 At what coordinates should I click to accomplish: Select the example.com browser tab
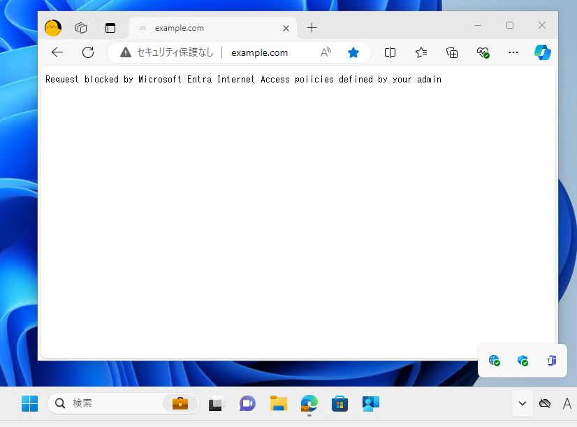pos(212,28)
